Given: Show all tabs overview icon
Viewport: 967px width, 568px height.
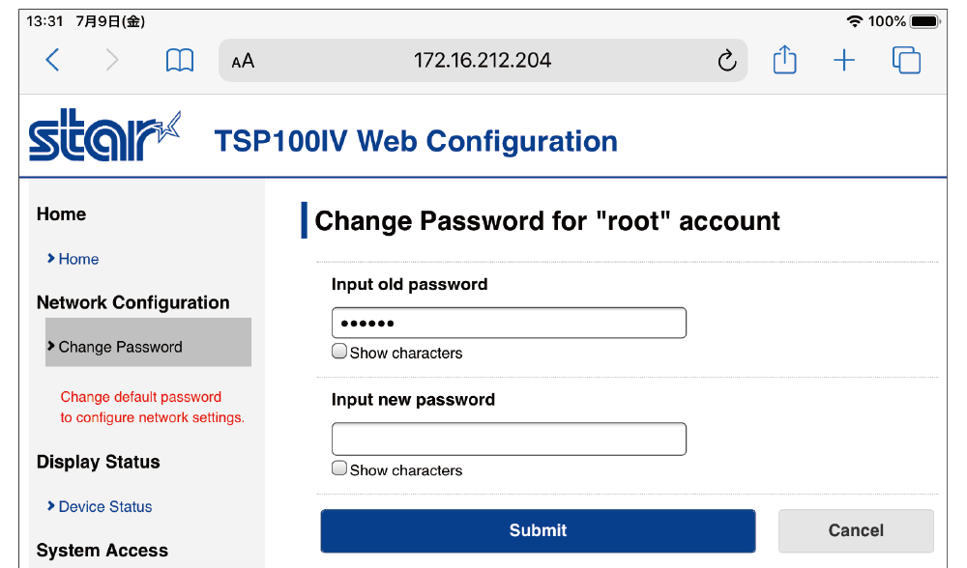Looking at the screenshot, I should coord(906,61).
